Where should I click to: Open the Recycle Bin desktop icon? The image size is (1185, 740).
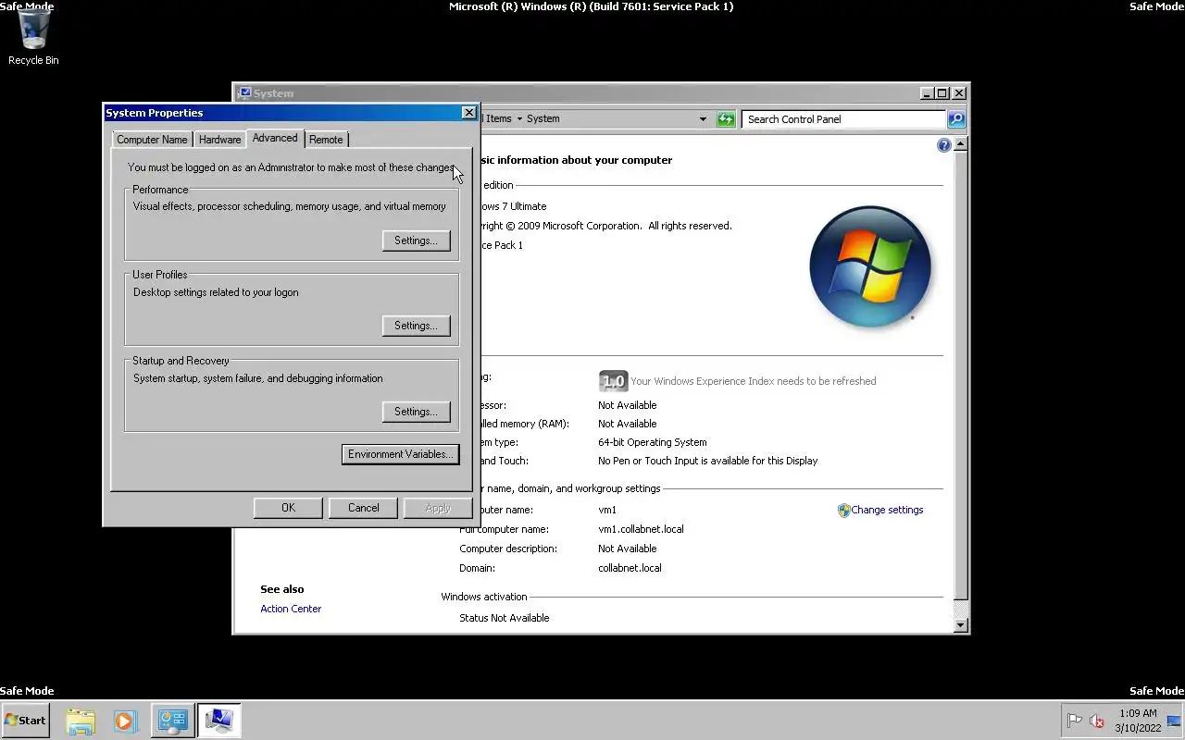click(33, 39)
